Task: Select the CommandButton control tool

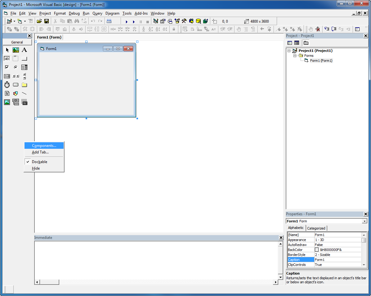Action: point(24,58)
